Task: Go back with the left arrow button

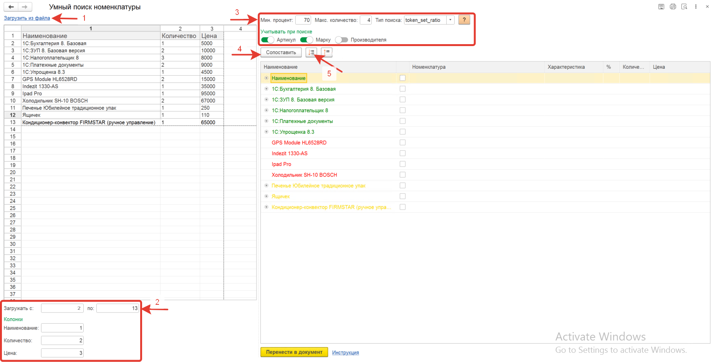Action: click(11, 7)
